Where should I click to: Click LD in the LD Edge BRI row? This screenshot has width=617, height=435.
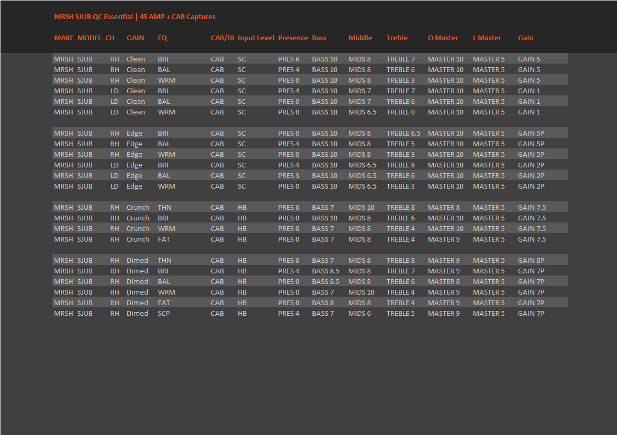[114, 165]
